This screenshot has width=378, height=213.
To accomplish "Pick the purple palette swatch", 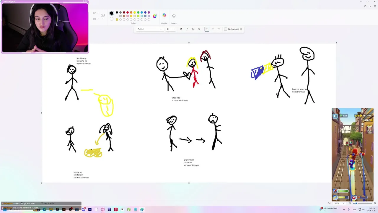I will 149,12.
